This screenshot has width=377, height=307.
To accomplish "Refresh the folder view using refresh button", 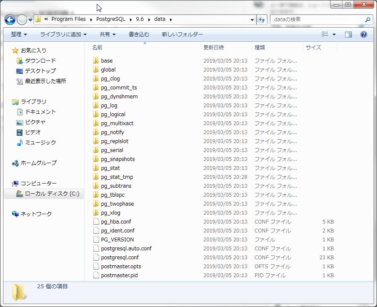I will [262, 20].
